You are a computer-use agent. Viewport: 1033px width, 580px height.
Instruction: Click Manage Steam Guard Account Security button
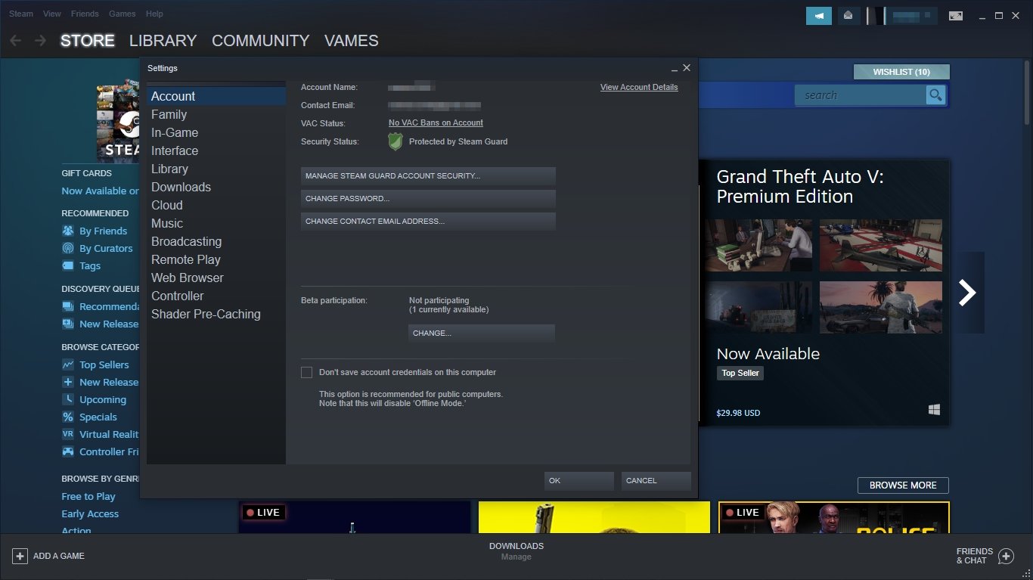point(428,175)
